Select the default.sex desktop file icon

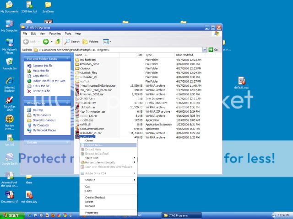pyautogui.click(x=241, y=82)
